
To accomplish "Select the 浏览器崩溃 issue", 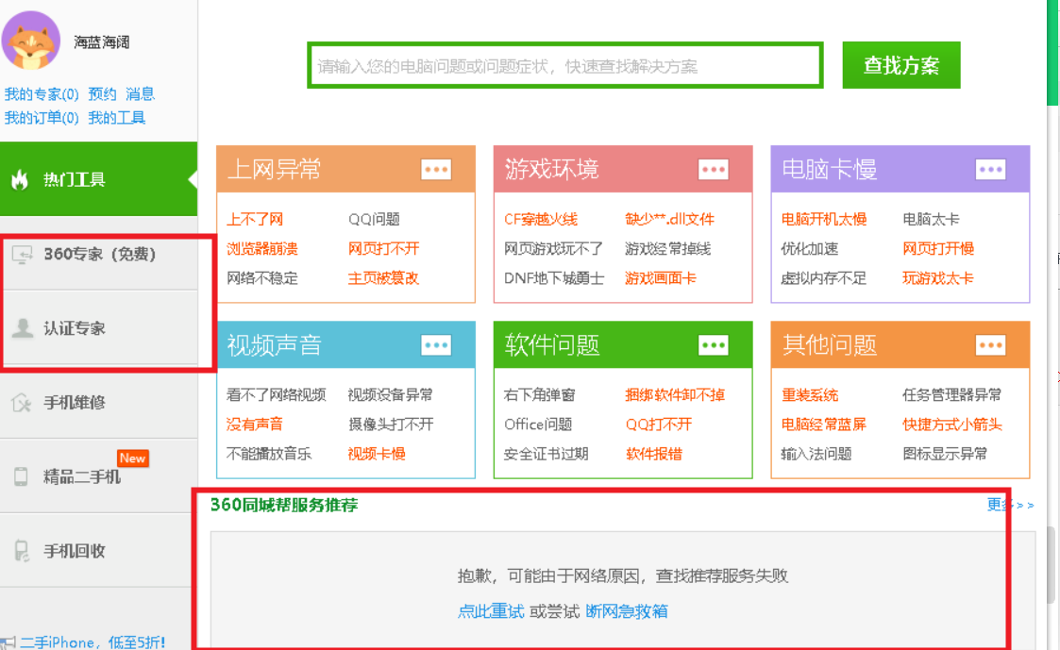I will point(262,249).
